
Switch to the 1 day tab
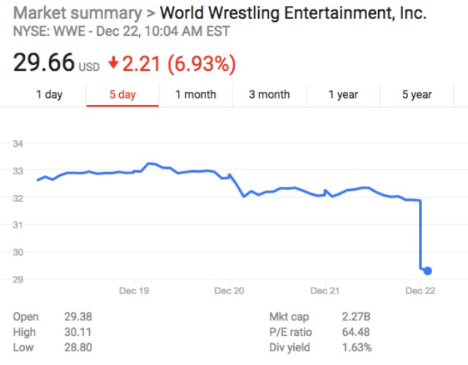tap(49, 94)
